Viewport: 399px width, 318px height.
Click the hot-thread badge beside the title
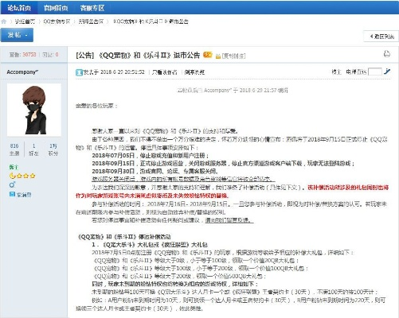point(208,55)
